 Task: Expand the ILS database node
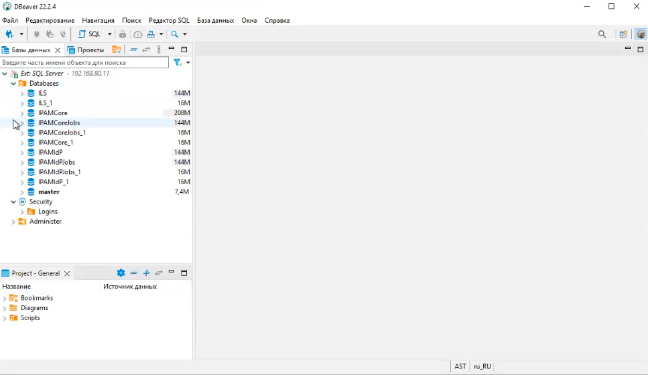(22, 93)
